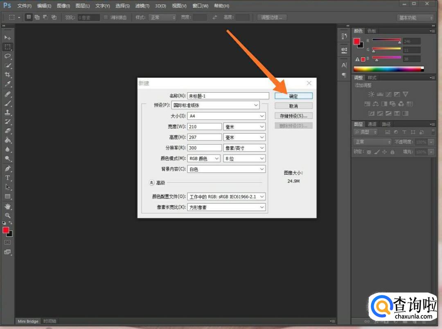
Task: Switch to the 通道 Channels tab
Action: pos(372,124)
